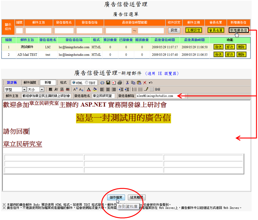Viewport: 258px width, 220px height.
Task: Click the 設定 condition button
Action: (x=174, y=30)
